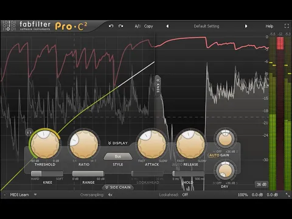Open Oversampling 4x selector
292x219 pixels.
110,195
